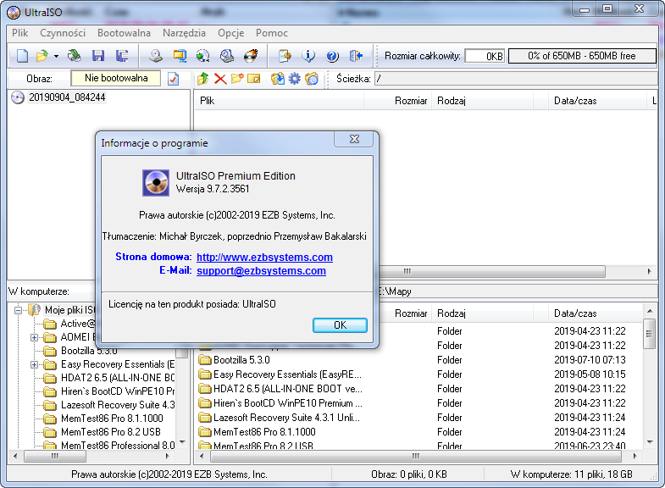Open the Plik menu
The image size is (665, 488).
pyautogui.click(x=20, y=33)
